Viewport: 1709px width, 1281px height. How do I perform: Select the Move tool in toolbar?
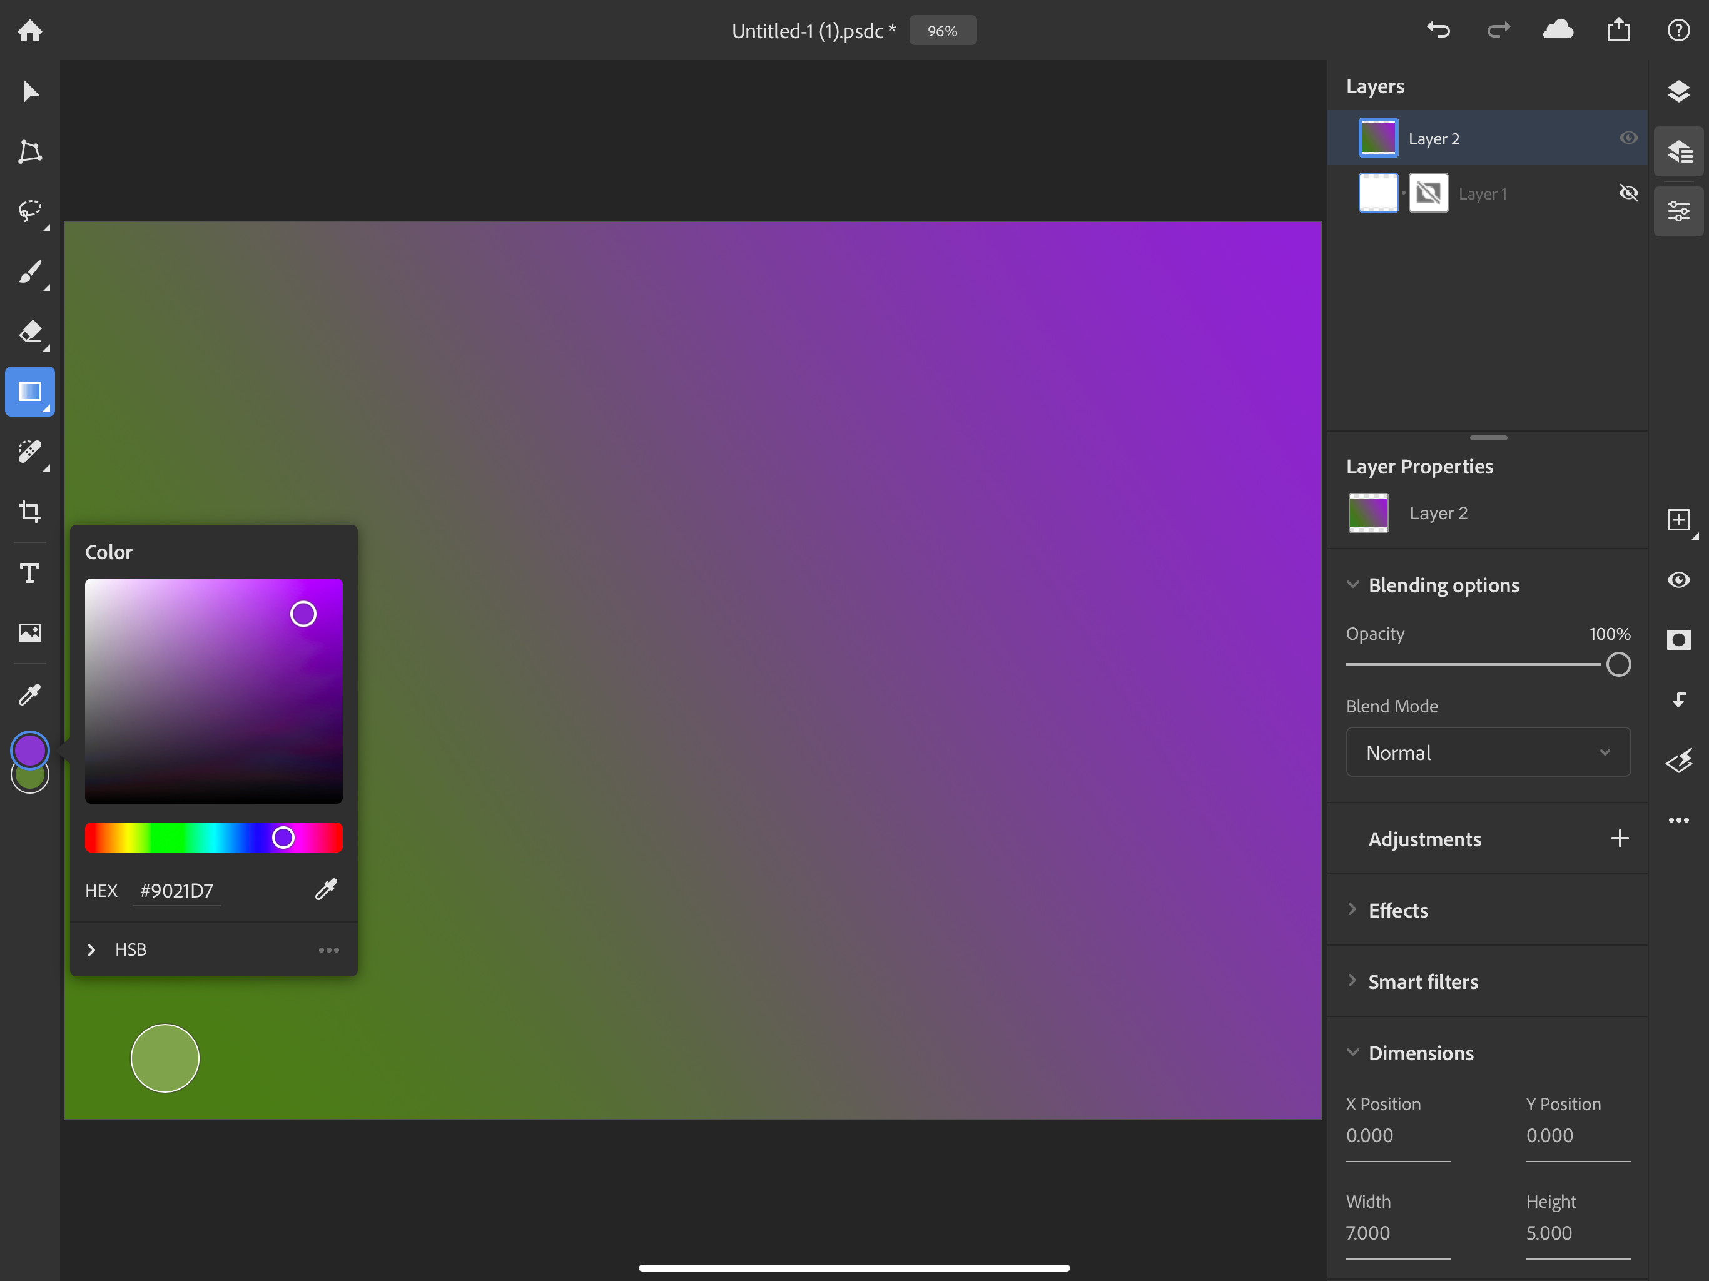[x=29, y=90]
